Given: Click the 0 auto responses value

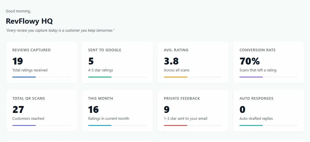Looking at the screenshot, I should pos(242,109).
